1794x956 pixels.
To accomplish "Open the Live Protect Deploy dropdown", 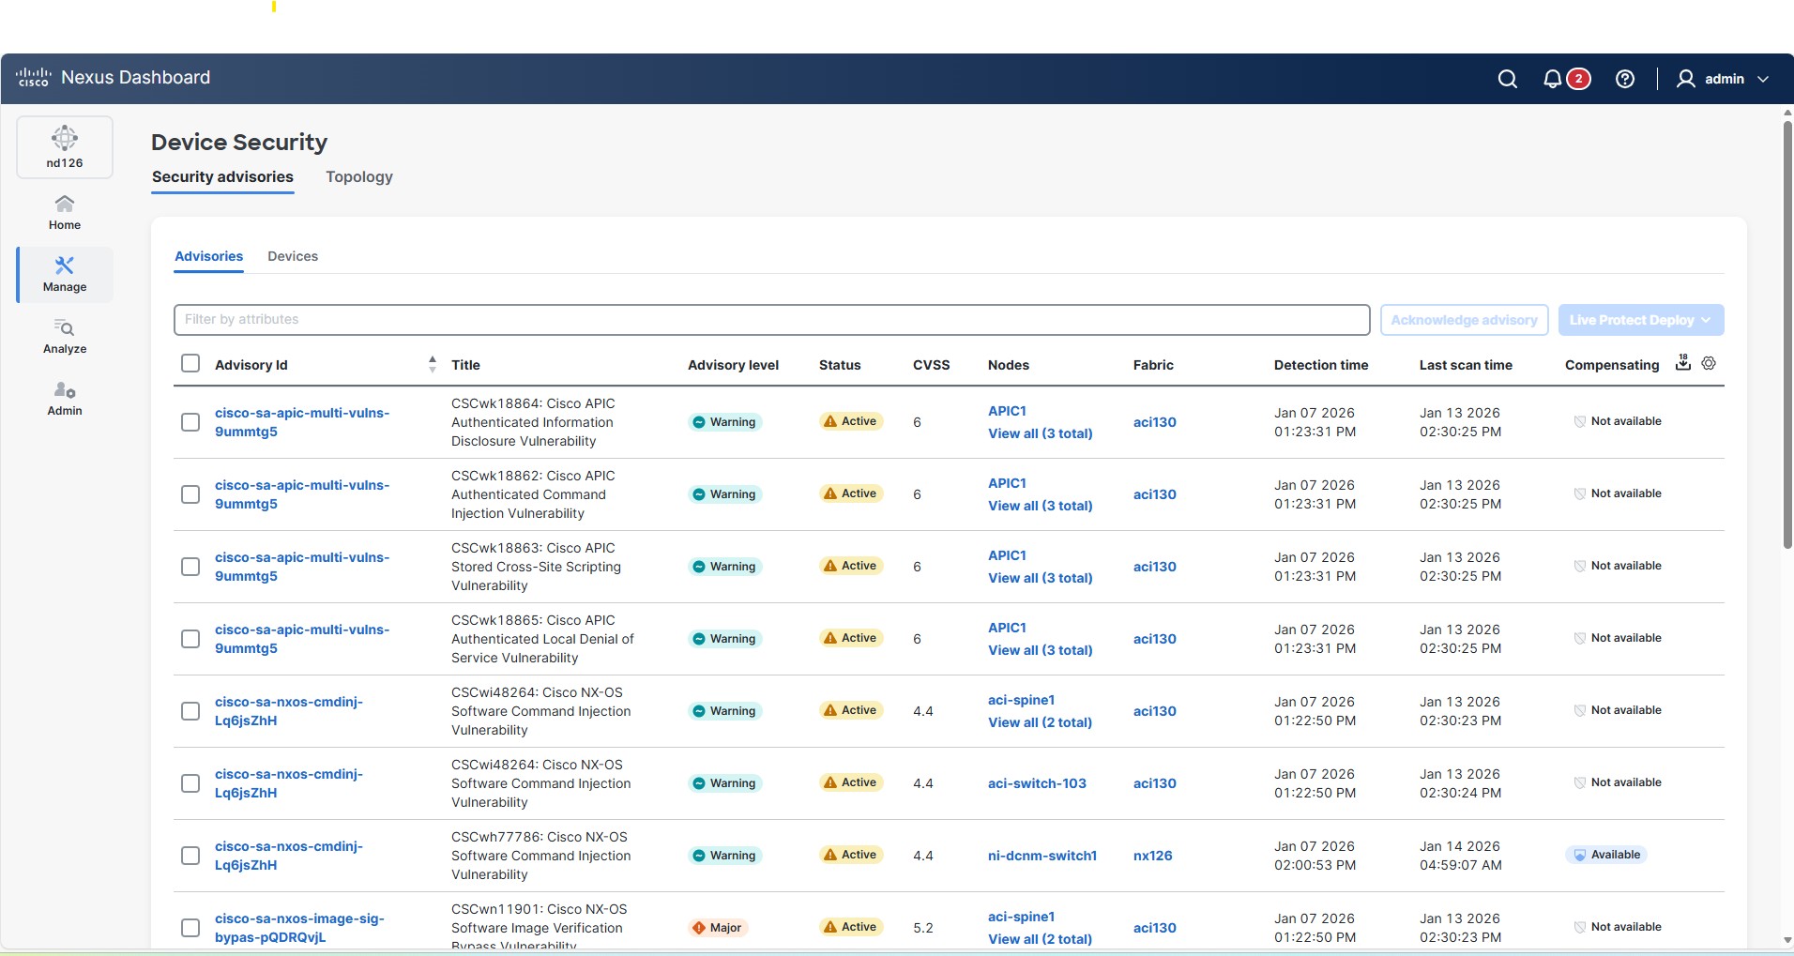I will tap(1640, 319).
